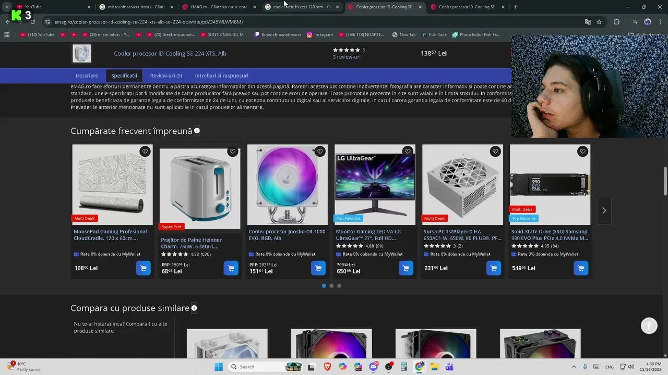Open the Descriere tab

[x=87, y=76]
